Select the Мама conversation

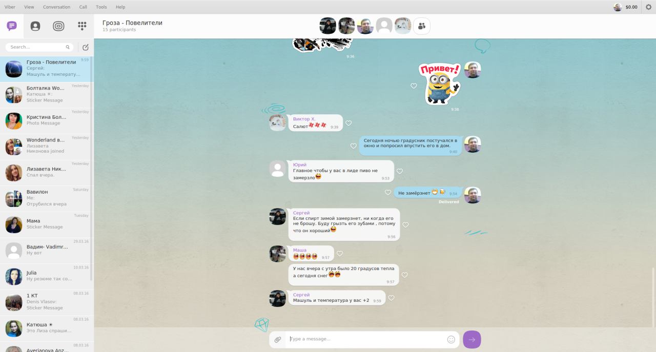pos(45,224)
